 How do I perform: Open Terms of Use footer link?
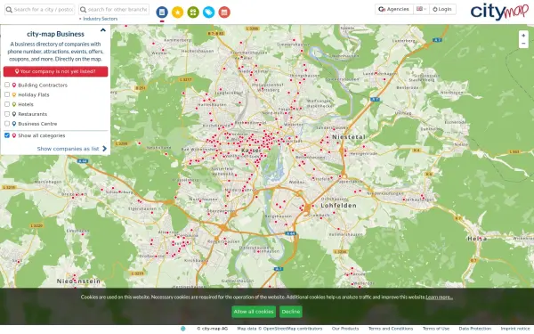[436, 329]
